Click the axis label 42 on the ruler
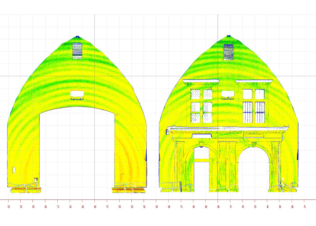 coord(243,207)
